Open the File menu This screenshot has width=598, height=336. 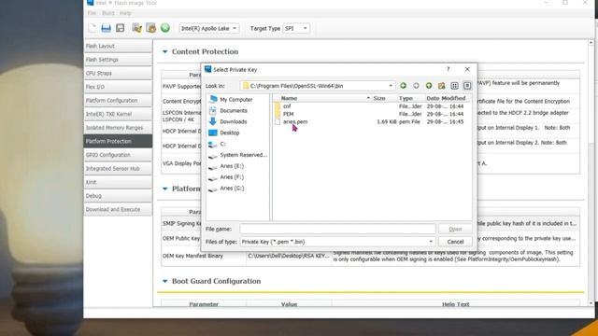point(92,13)
